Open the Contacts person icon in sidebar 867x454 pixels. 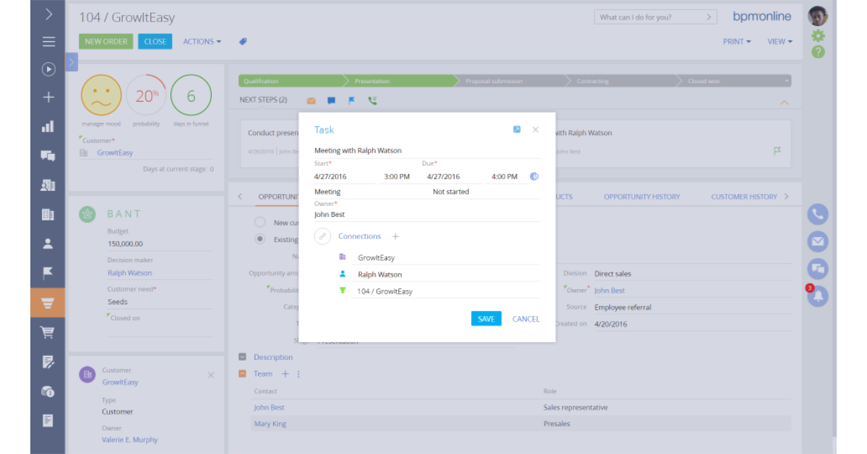pyautogui.click(x=48, y=244)
